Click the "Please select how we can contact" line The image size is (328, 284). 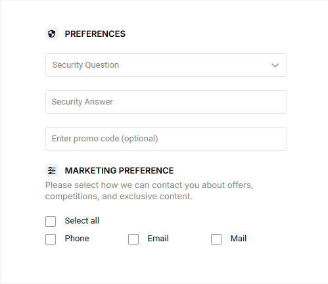tap(149, 185)
